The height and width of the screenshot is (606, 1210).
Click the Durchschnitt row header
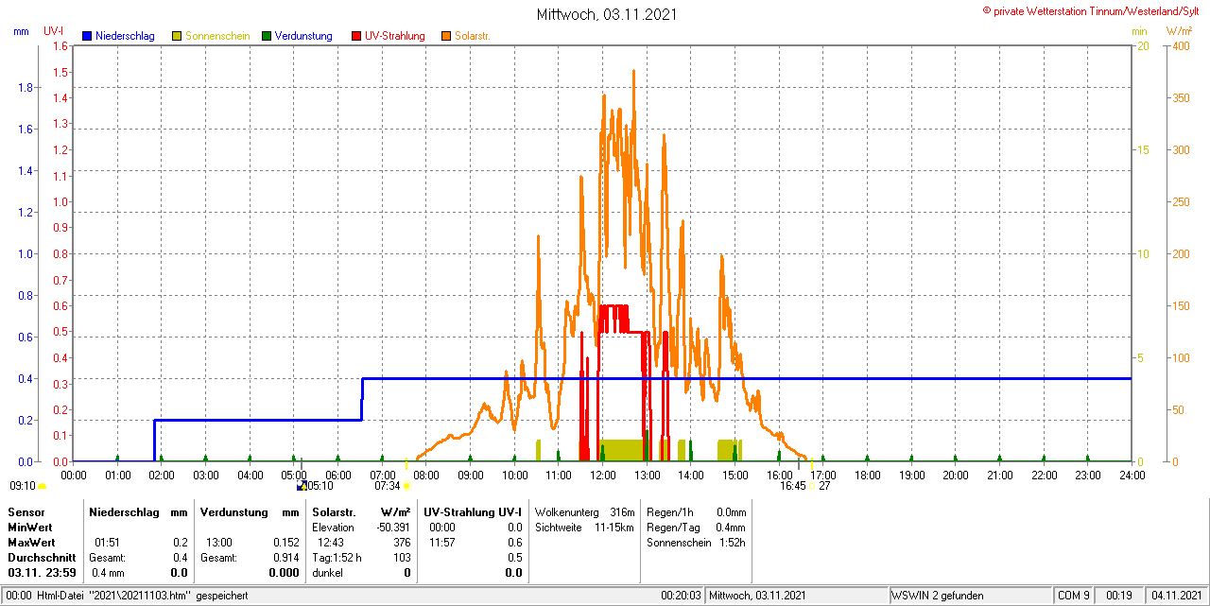(42, 558)
